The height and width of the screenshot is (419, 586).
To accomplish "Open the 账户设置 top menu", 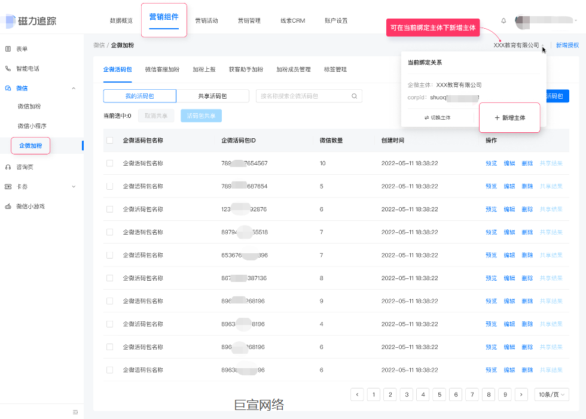I will coord(336,20).
